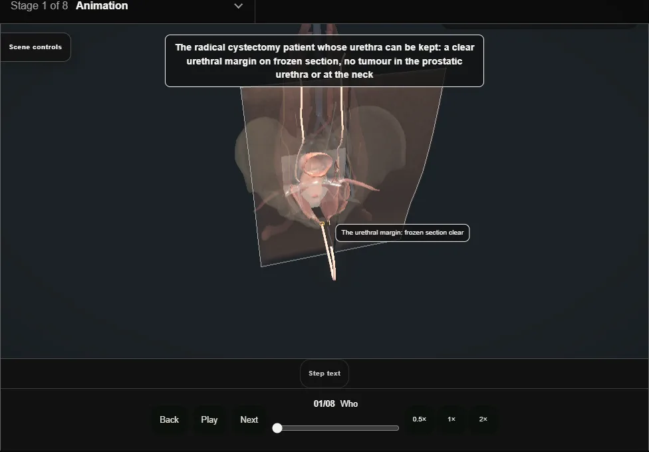The height and width of the screenshot is (452, 649).
Task: Click the radical cystectomy caption box
Action: (324, 61)
